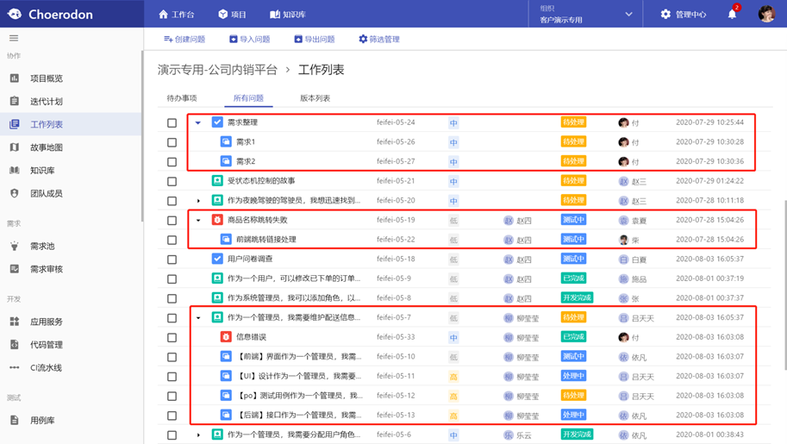Screen dimensions: 787x444
Task: Select checkbox for 商品名称跳转失败 row
Action: tap(172, 221)
